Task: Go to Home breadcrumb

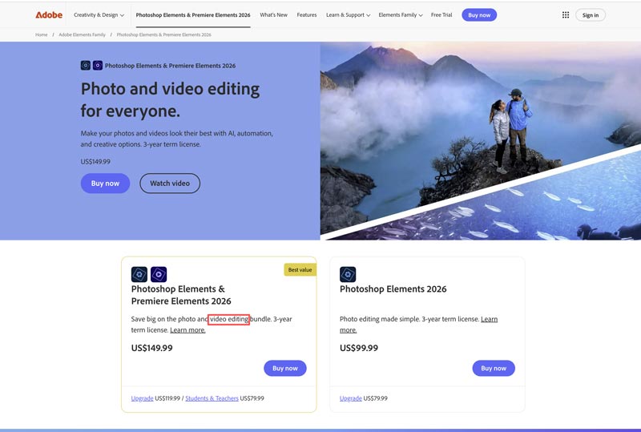Action: [x=42, y=34]
